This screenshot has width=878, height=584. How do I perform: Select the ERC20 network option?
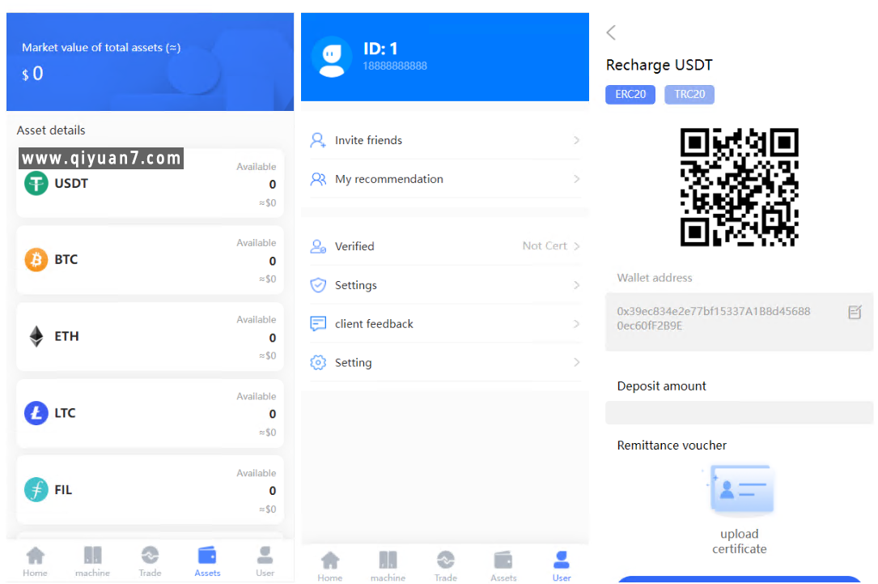pyautogui.click(x=630, y=94)
